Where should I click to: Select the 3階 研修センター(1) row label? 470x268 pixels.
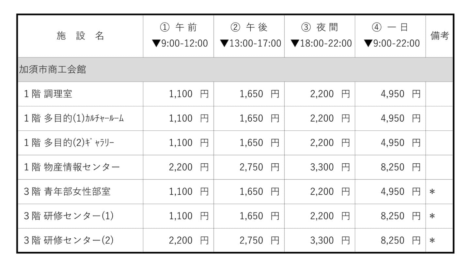[x=69, y=216]
